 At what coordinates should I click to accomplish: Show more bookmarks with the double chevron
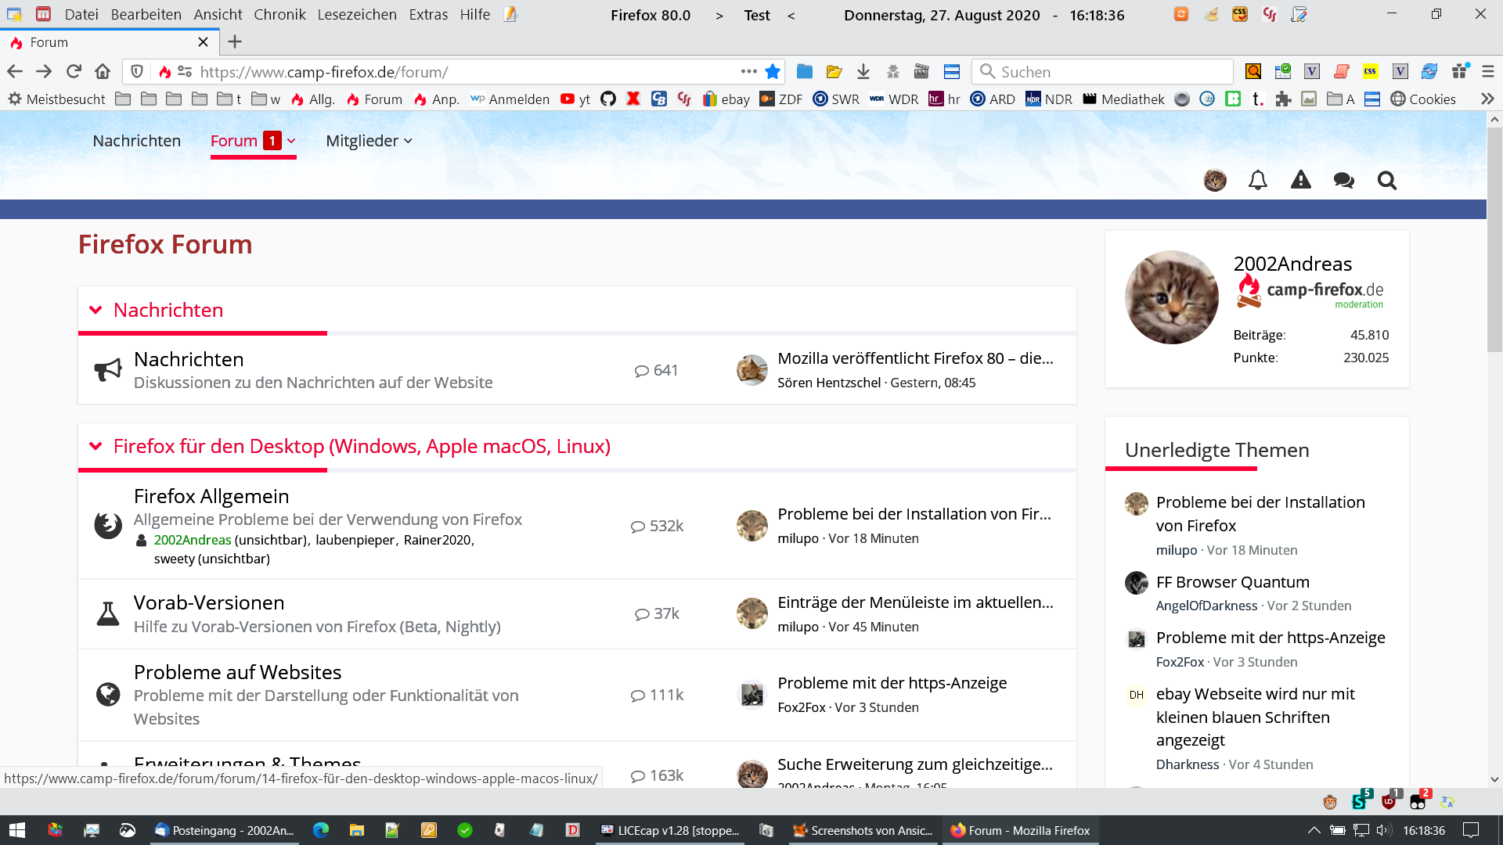(x=1487, y=99)
